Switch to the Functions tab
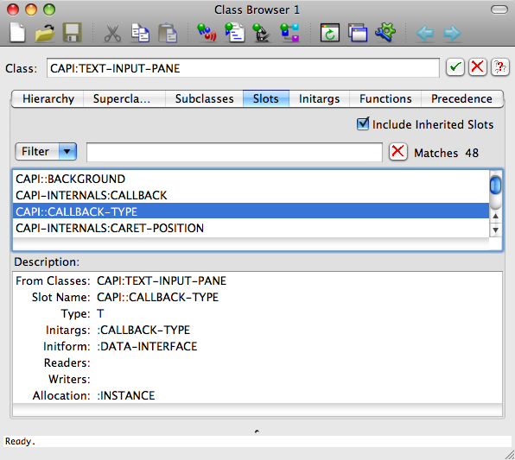This screenshot has height=460, width=515. (x=385, y=98)
